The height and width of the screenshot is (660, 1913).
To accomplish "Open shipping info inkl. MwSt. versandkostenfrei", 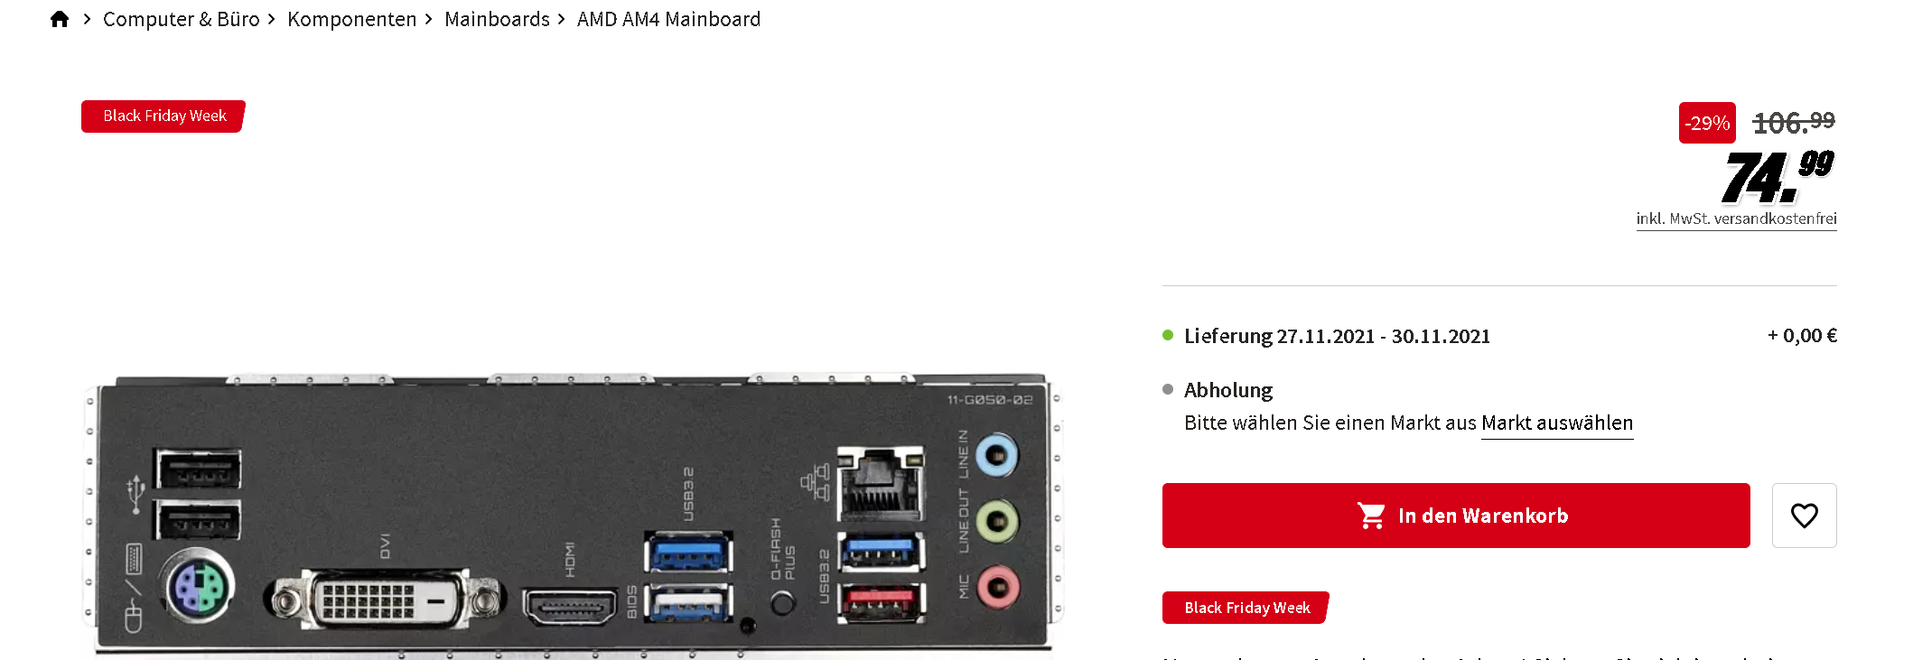I will 1736,219.
